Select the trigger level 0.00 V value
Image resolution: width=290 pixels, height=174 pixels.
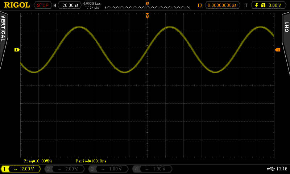[275, 5]
